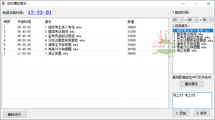Click the 4.保存 button
The width and height of the screenshot is (215, 120).
pos(202,113)
